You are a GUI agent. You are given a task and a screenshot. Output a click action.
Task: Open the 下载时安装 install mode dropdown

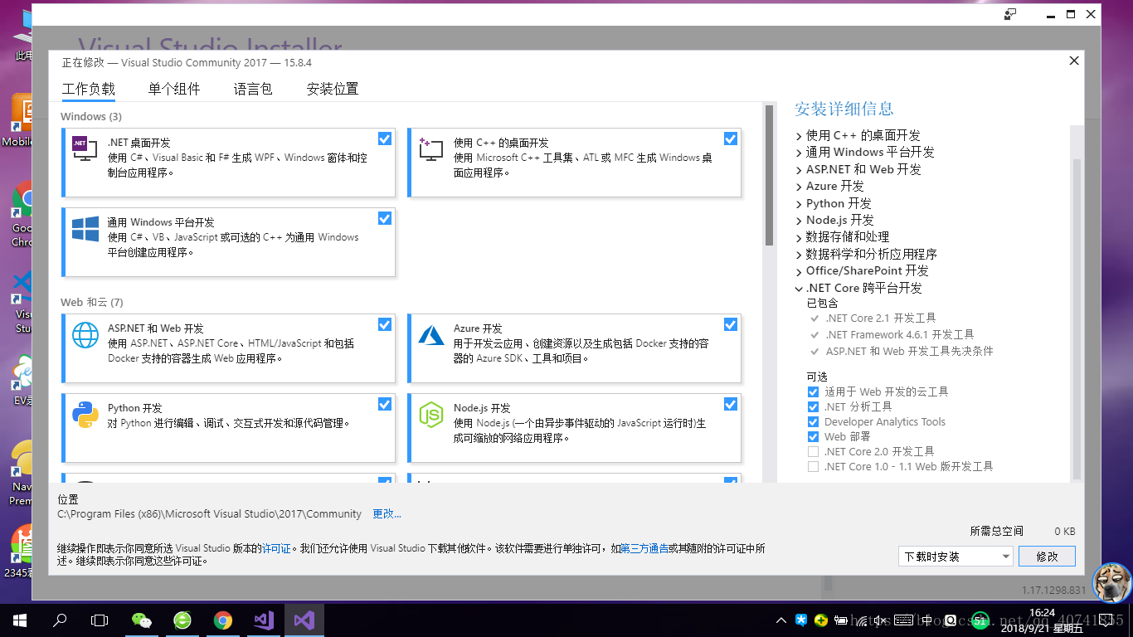click(x=956, y=557)
